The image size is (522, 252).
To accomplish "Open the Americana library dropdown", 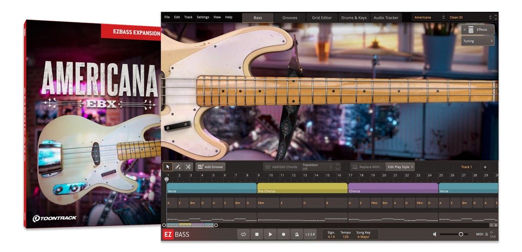I will coord(429,17).
